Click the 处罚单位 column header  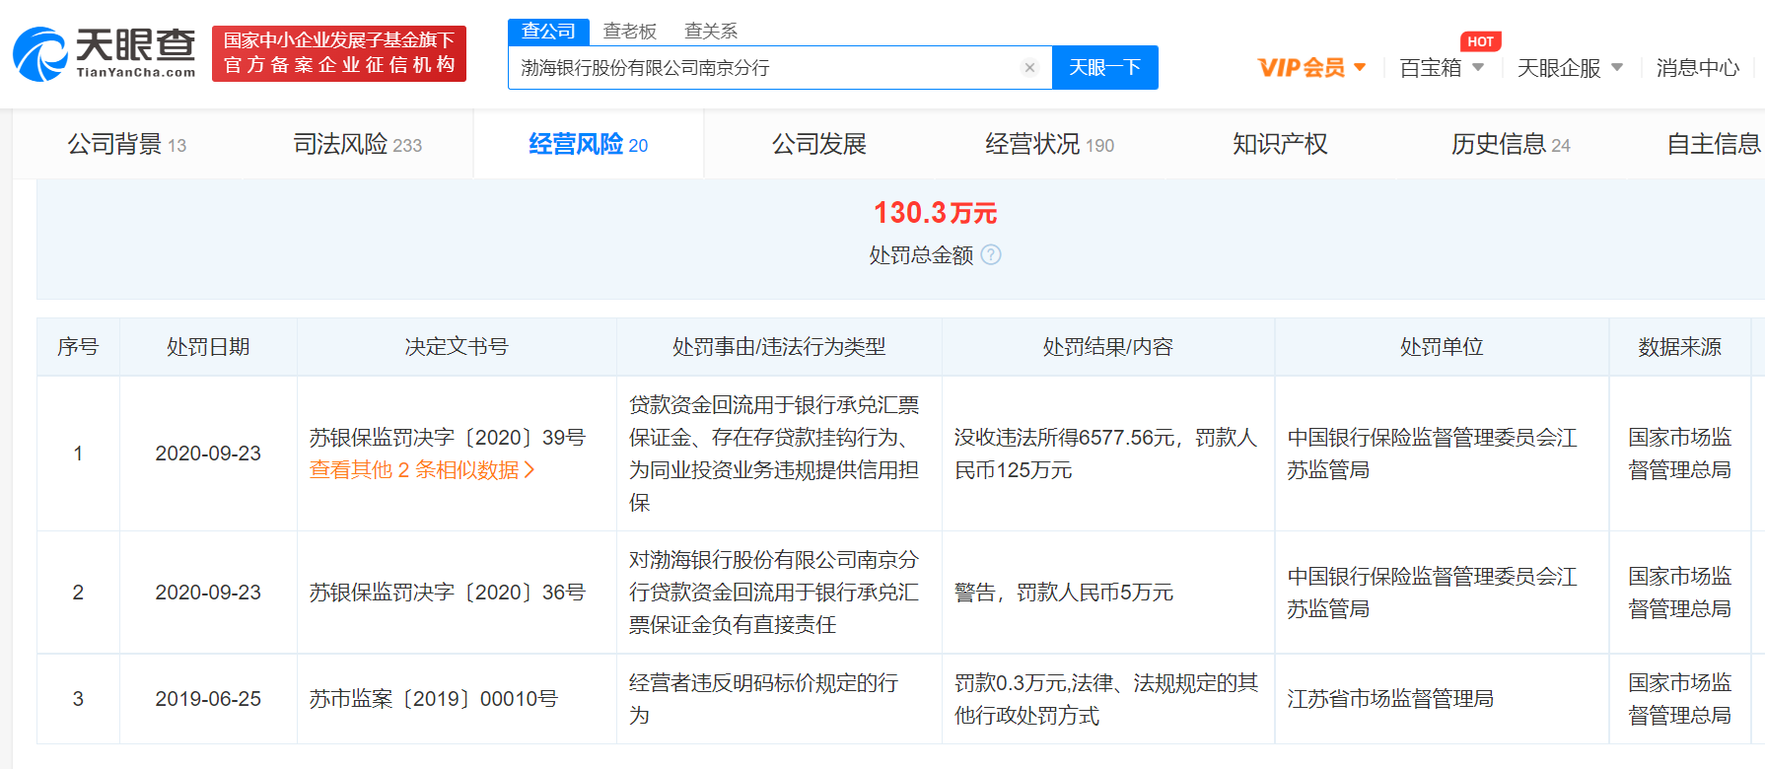pos(1442,347)
